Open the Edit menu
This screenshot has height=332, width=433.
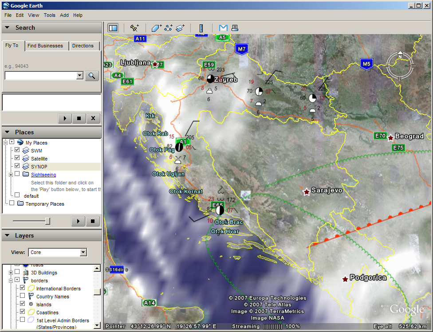[x=20, y=15]
